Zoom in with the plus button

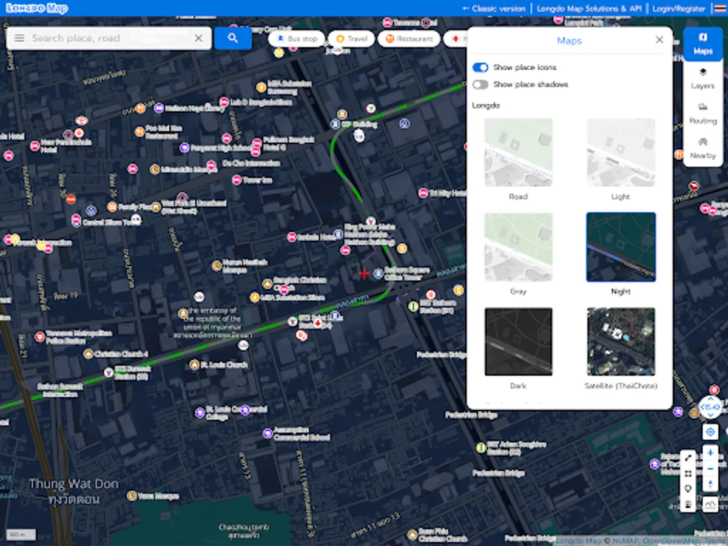point(710,453)
